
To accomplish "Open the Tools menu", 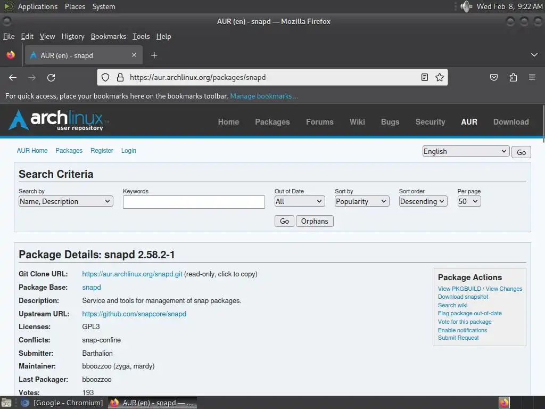I will coord(141,37).
